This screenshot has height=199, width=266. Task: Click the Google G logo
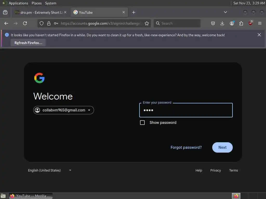(x=39, y=78)
